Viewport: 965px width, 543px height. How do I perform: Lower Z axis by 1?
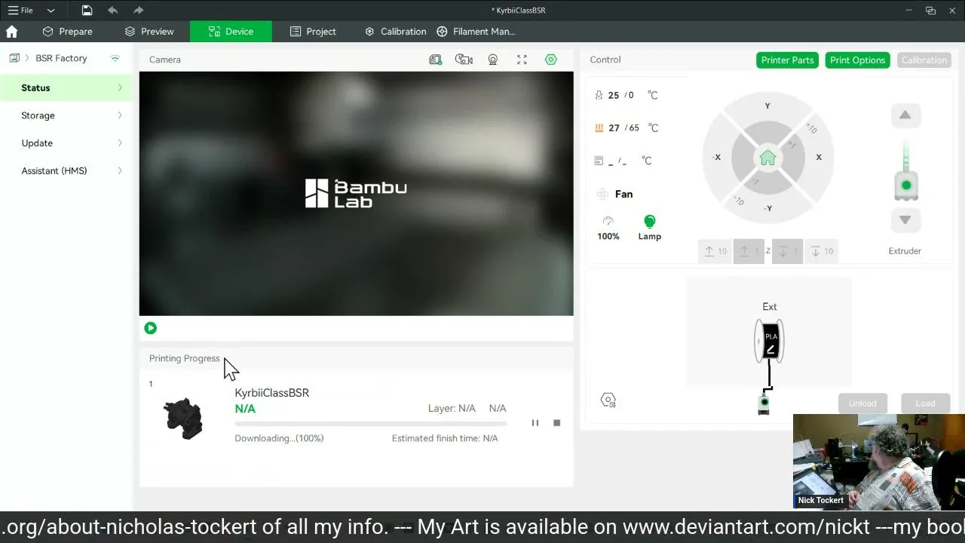(787, 251)
